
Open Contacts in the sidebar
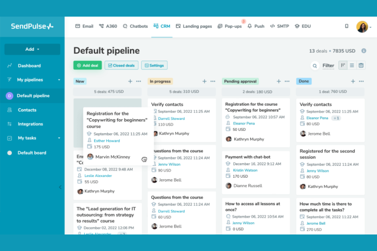point(27,110)
